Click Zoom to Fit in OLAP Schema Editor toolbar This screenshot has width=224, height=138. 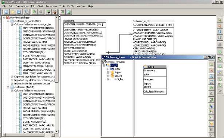(x=211, y=82)
